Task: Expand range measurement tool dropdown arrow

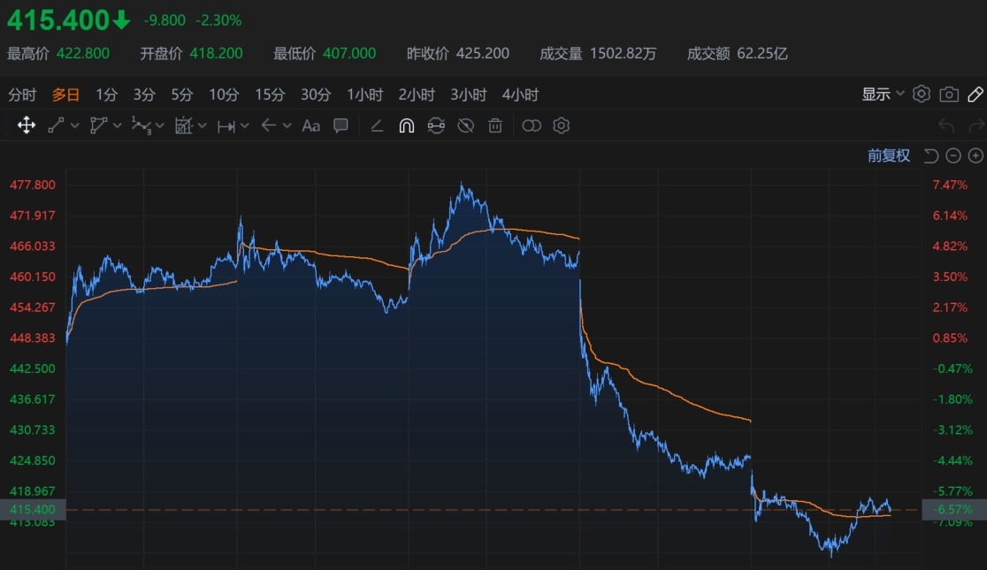Action: pos(245,125)
